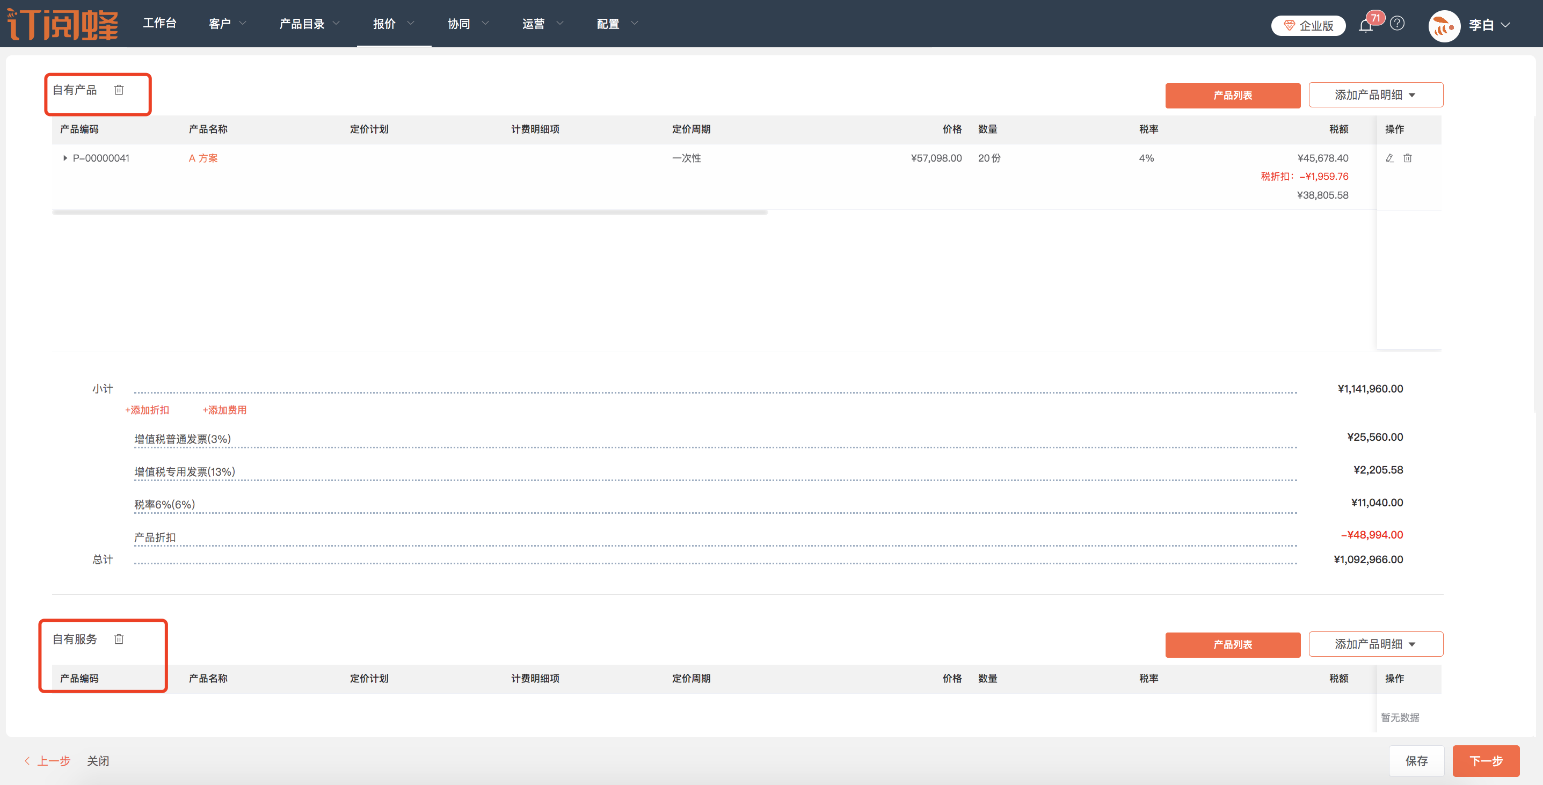
Task: Delete product row P-00000041 with trash icon
Action: coord(1408,158)
